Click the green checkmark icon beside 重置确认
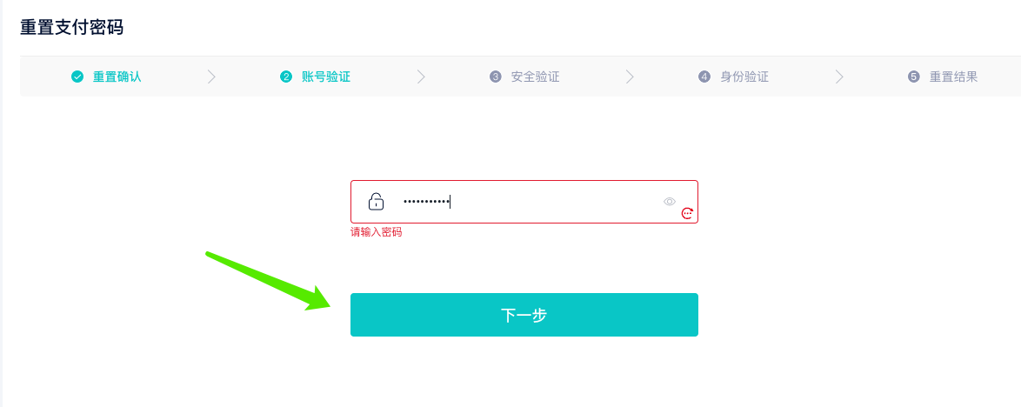The width and height of the screenshot is (1021, 407). [x=77, y=77]
